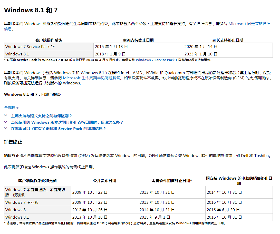The height and width of the screenshot is (234, 280).
Task: Open Microsoft 生命周期常见问题解答 link
Action: (91, 78)
